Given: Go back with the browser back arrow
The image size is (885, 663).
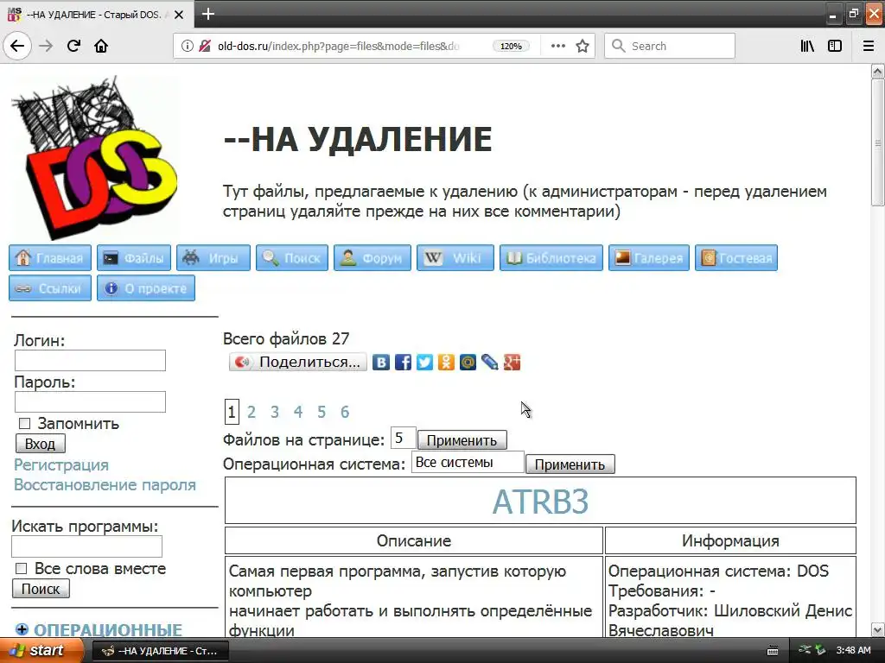Looking at the screenshot, I should (17, 46).
